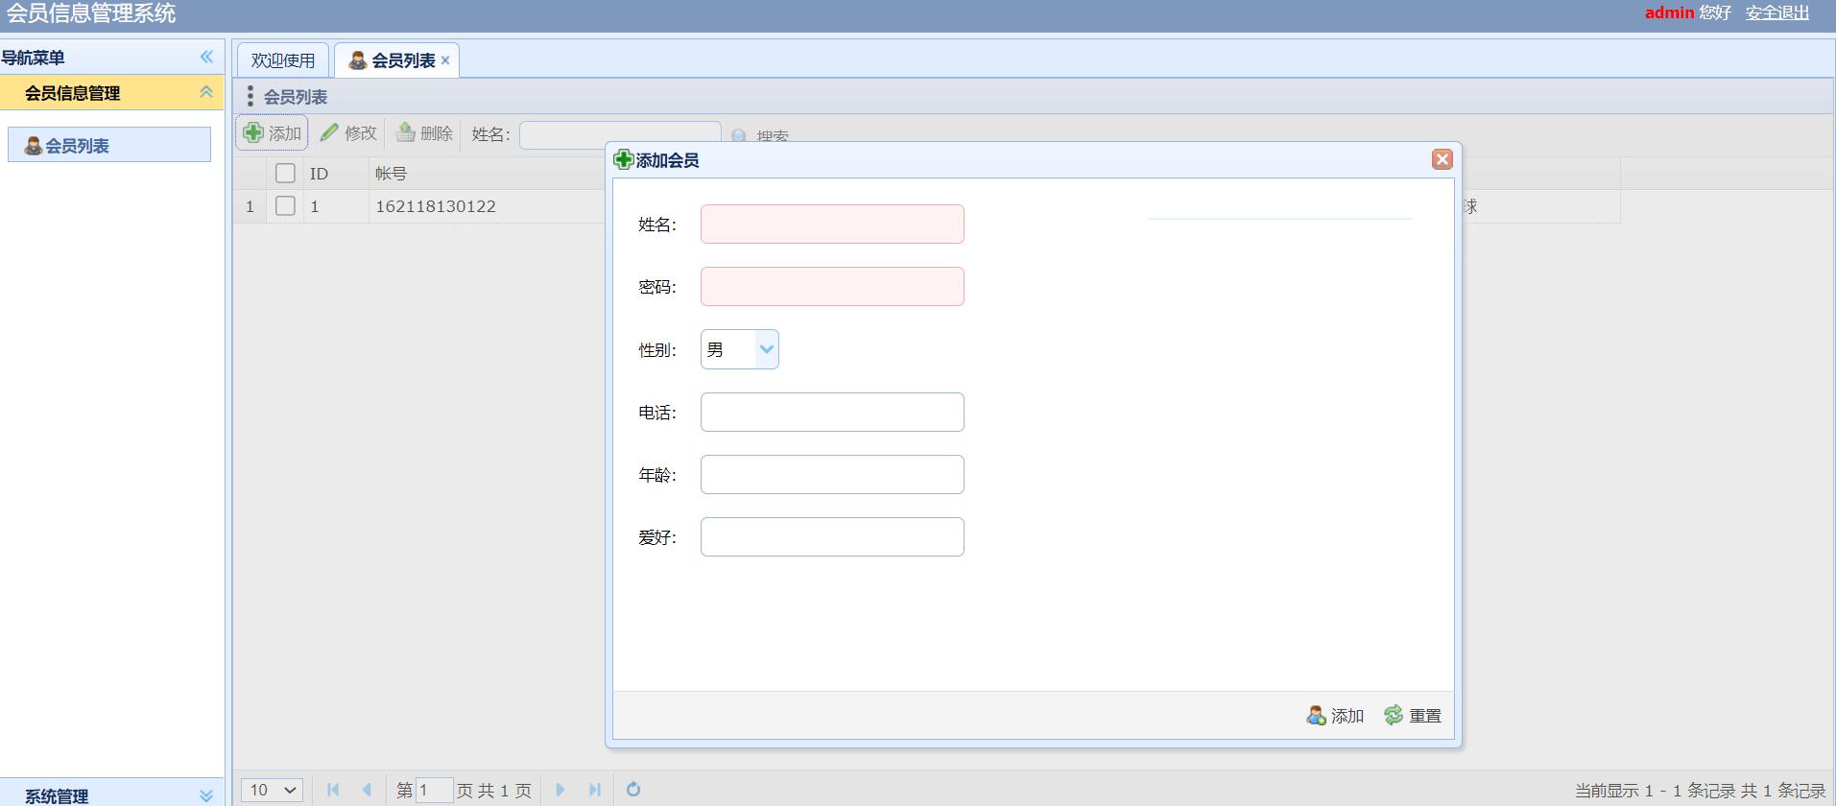Click the 重置 button in the dialog
This screenshot has height=806, width=1836.
[x=1413, y=716]
